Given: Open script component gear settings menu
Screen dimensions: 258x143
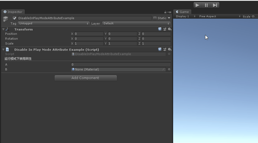Looking at the screenshot, I should 169,49.
